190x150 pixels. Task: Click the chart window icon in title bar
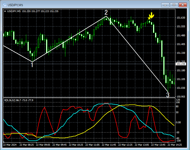(x=5, y=5)
